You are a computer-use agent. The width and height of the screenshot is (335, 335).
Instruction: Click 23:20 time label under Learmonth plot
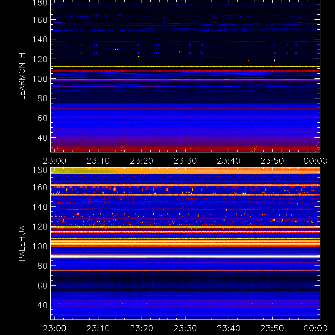coord(142,161)
